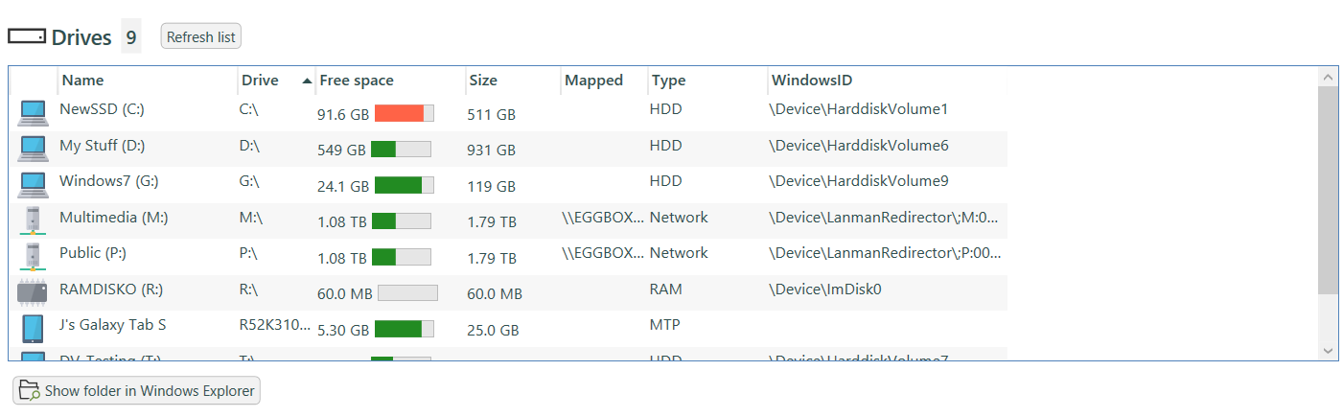Click the Type column header

[x=669, y=81]
